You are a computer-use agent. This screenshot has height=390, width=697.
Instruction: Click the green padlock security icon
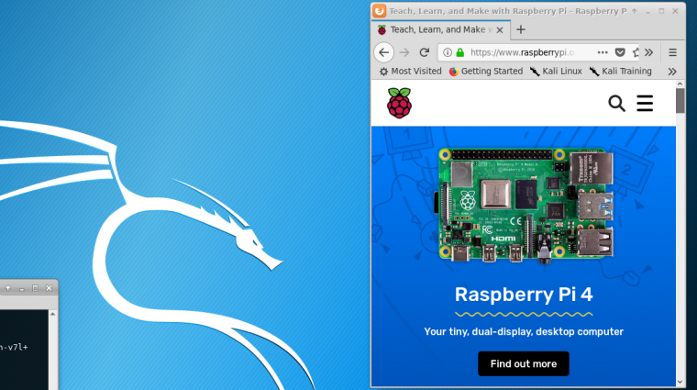(x=460, y=52)
